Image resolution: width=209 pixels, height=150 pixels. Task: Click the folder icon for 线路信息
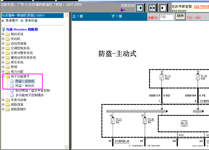click(x=8, y=105)
